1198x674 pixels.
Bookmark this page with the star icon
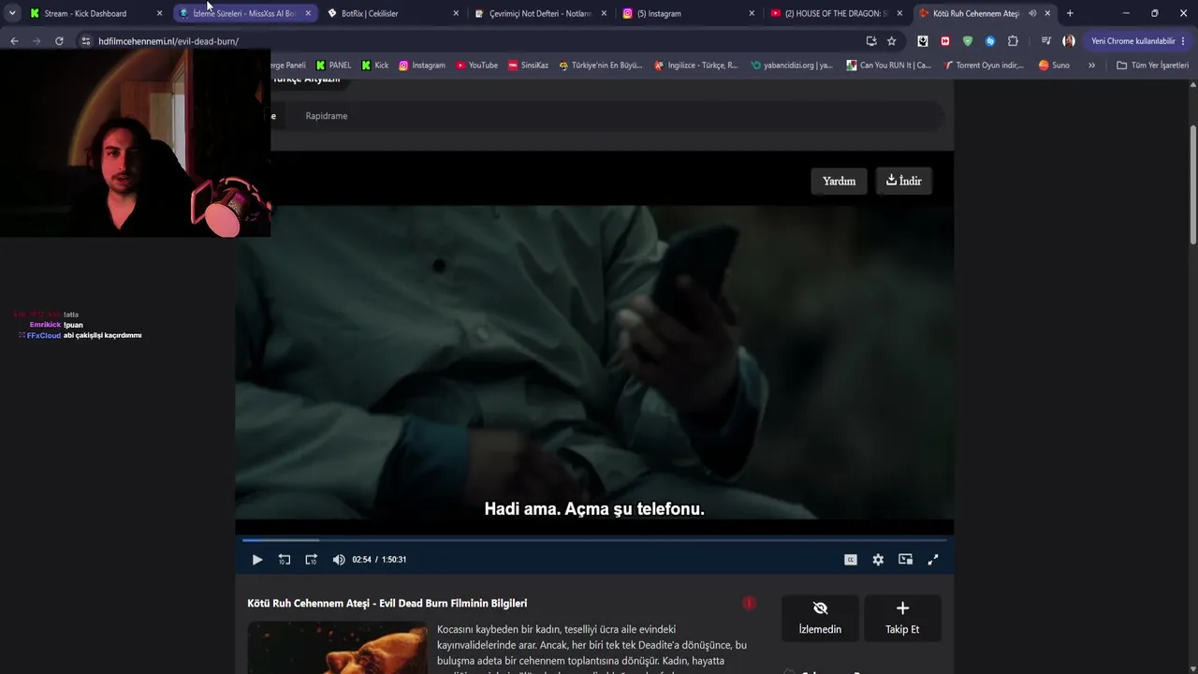(892, 41)
